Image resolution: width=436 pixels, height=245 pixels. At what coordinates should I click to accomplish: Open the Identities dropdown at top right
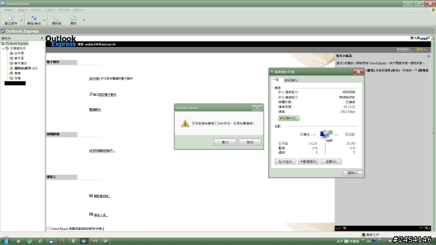point(421,50)
